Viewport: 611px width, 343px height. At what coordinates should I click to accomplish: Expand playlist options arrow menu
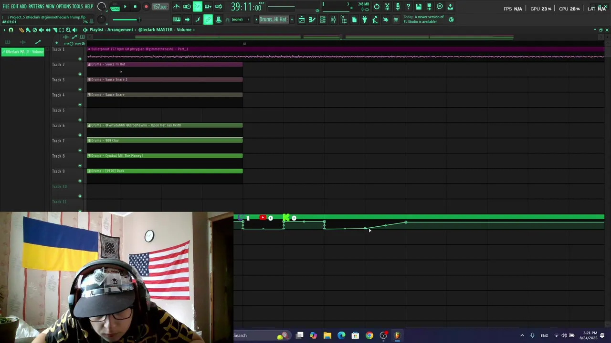(x=4, y=30)
